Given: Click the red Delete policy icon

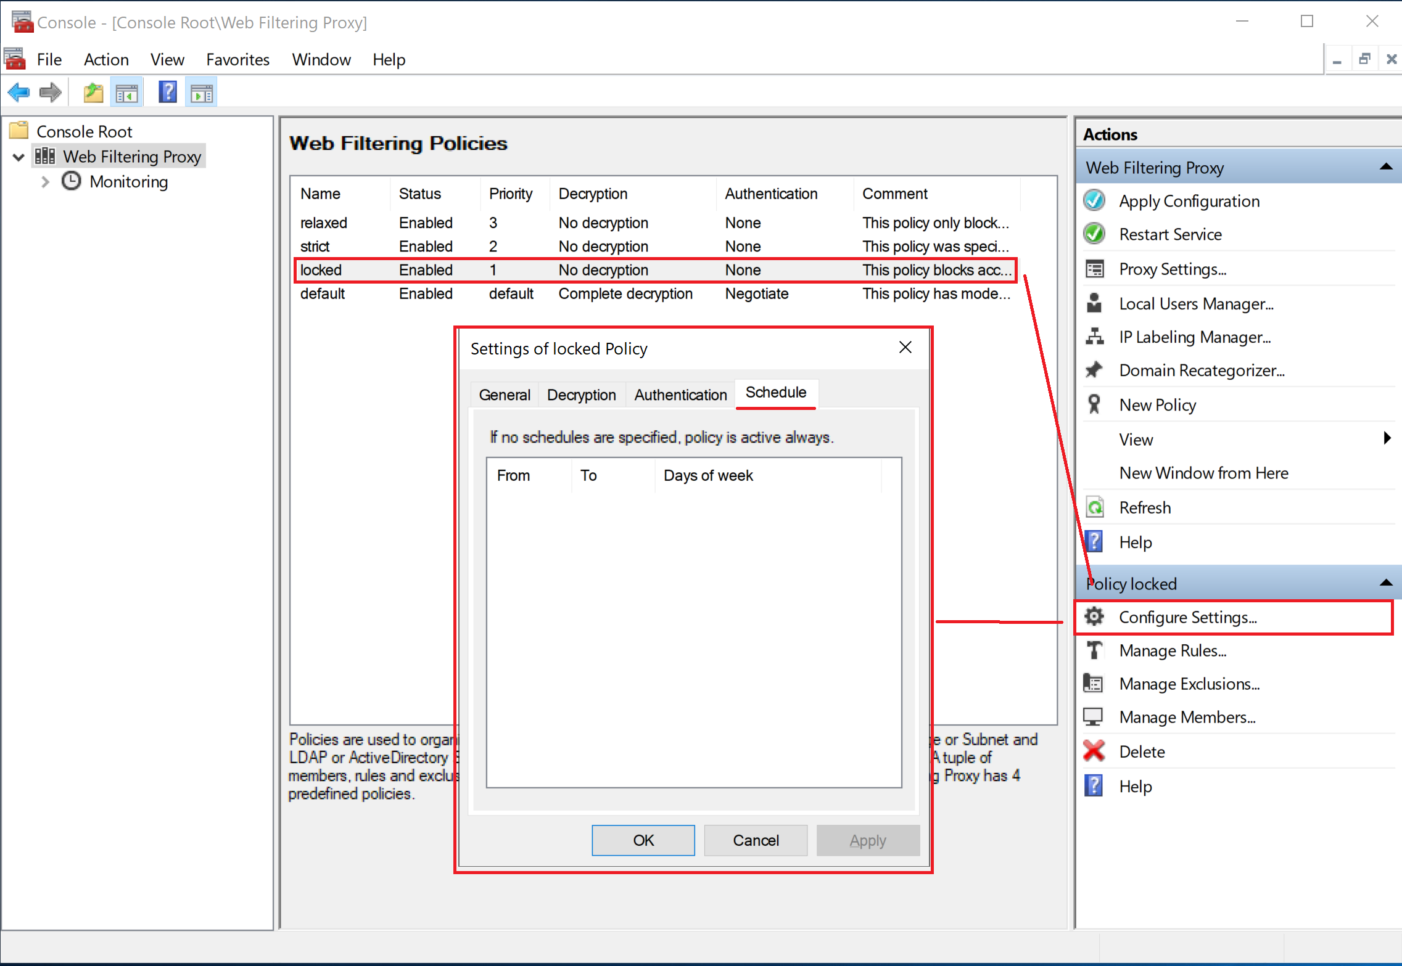Looking at the screenshot, I should [1094, 751].
